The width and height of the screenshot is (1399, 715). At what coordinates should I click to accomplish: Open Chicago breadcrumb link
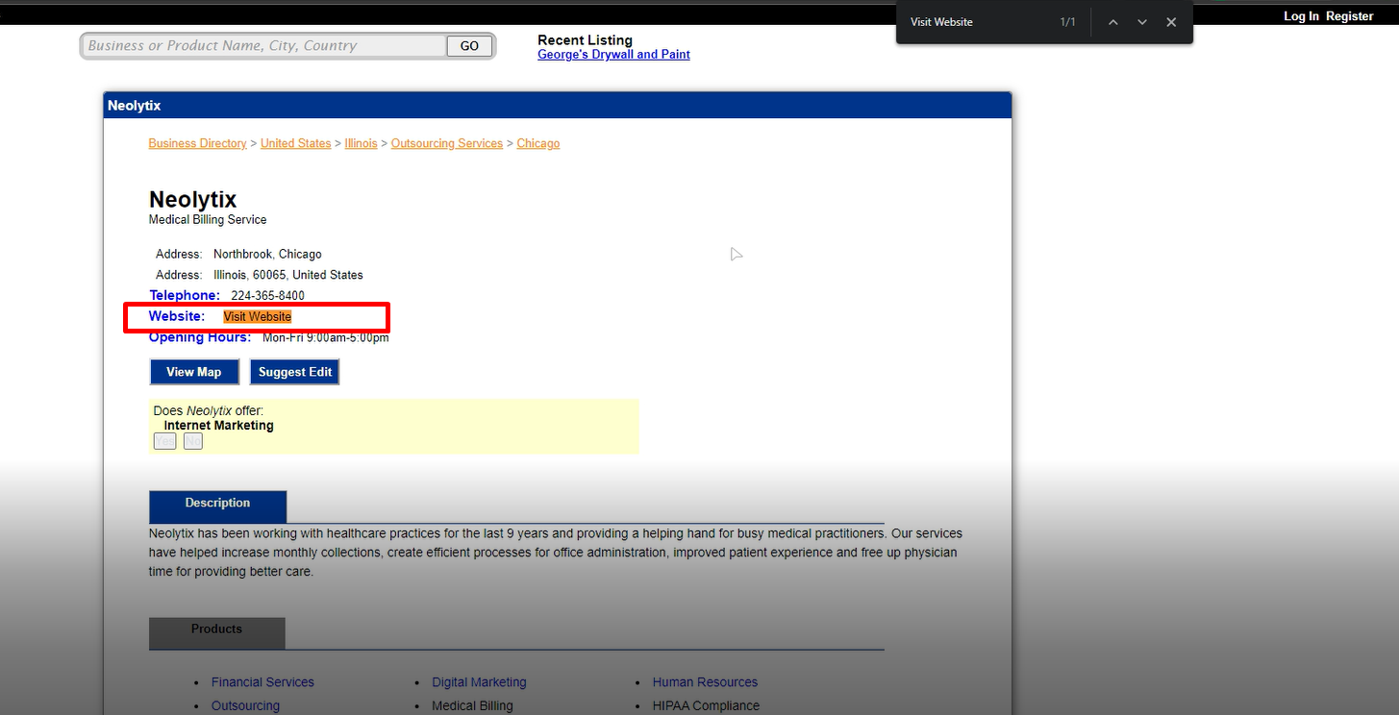tap(537, 143)
